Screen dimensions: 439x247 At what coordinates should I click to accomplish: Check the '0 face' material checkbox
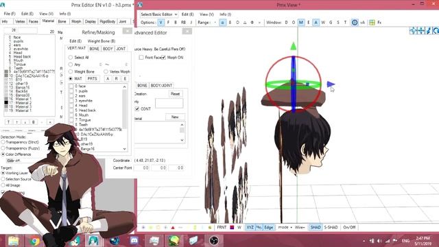coord(71,86)
